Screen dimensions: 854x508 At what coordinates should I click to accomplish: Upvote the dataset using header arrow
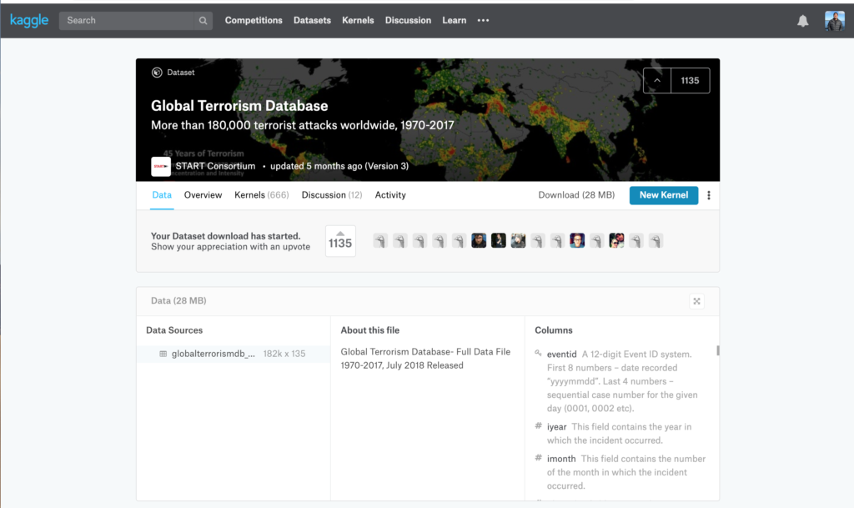[x=657, y=81]
